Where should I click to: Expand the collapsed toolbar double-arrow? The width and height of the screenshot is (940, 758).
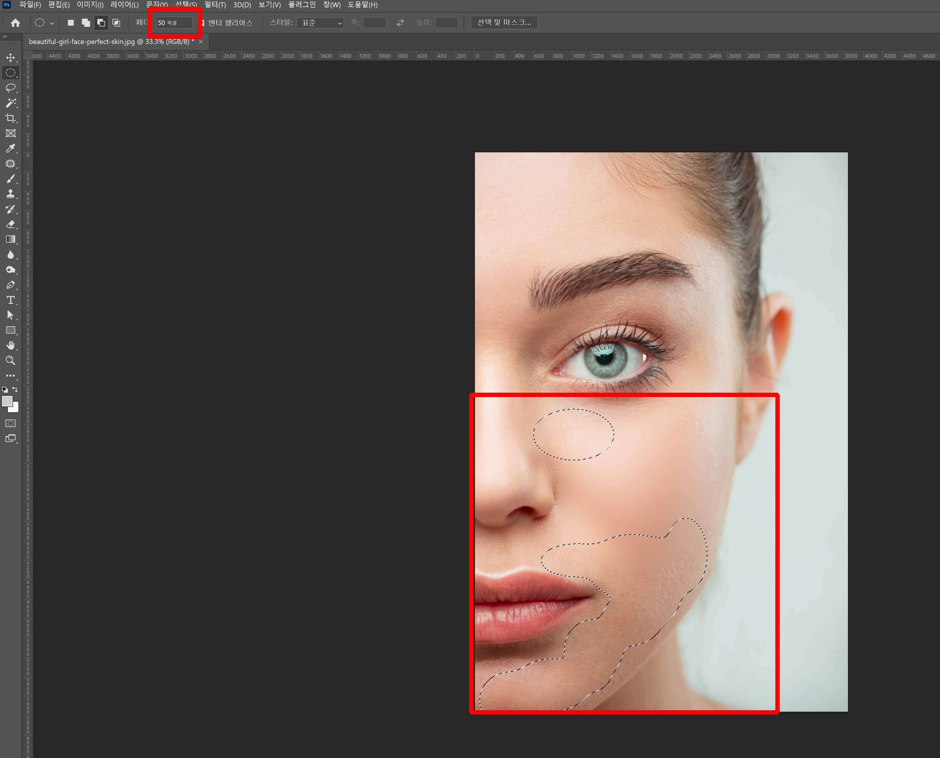(x=5, y=37)
